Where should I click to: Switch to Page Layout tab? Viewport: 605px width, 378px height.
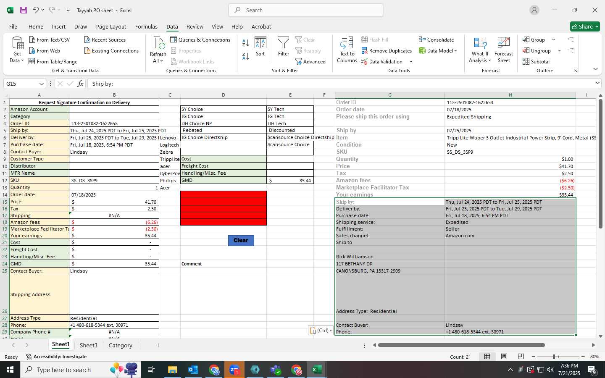click(x=111, y=26)
